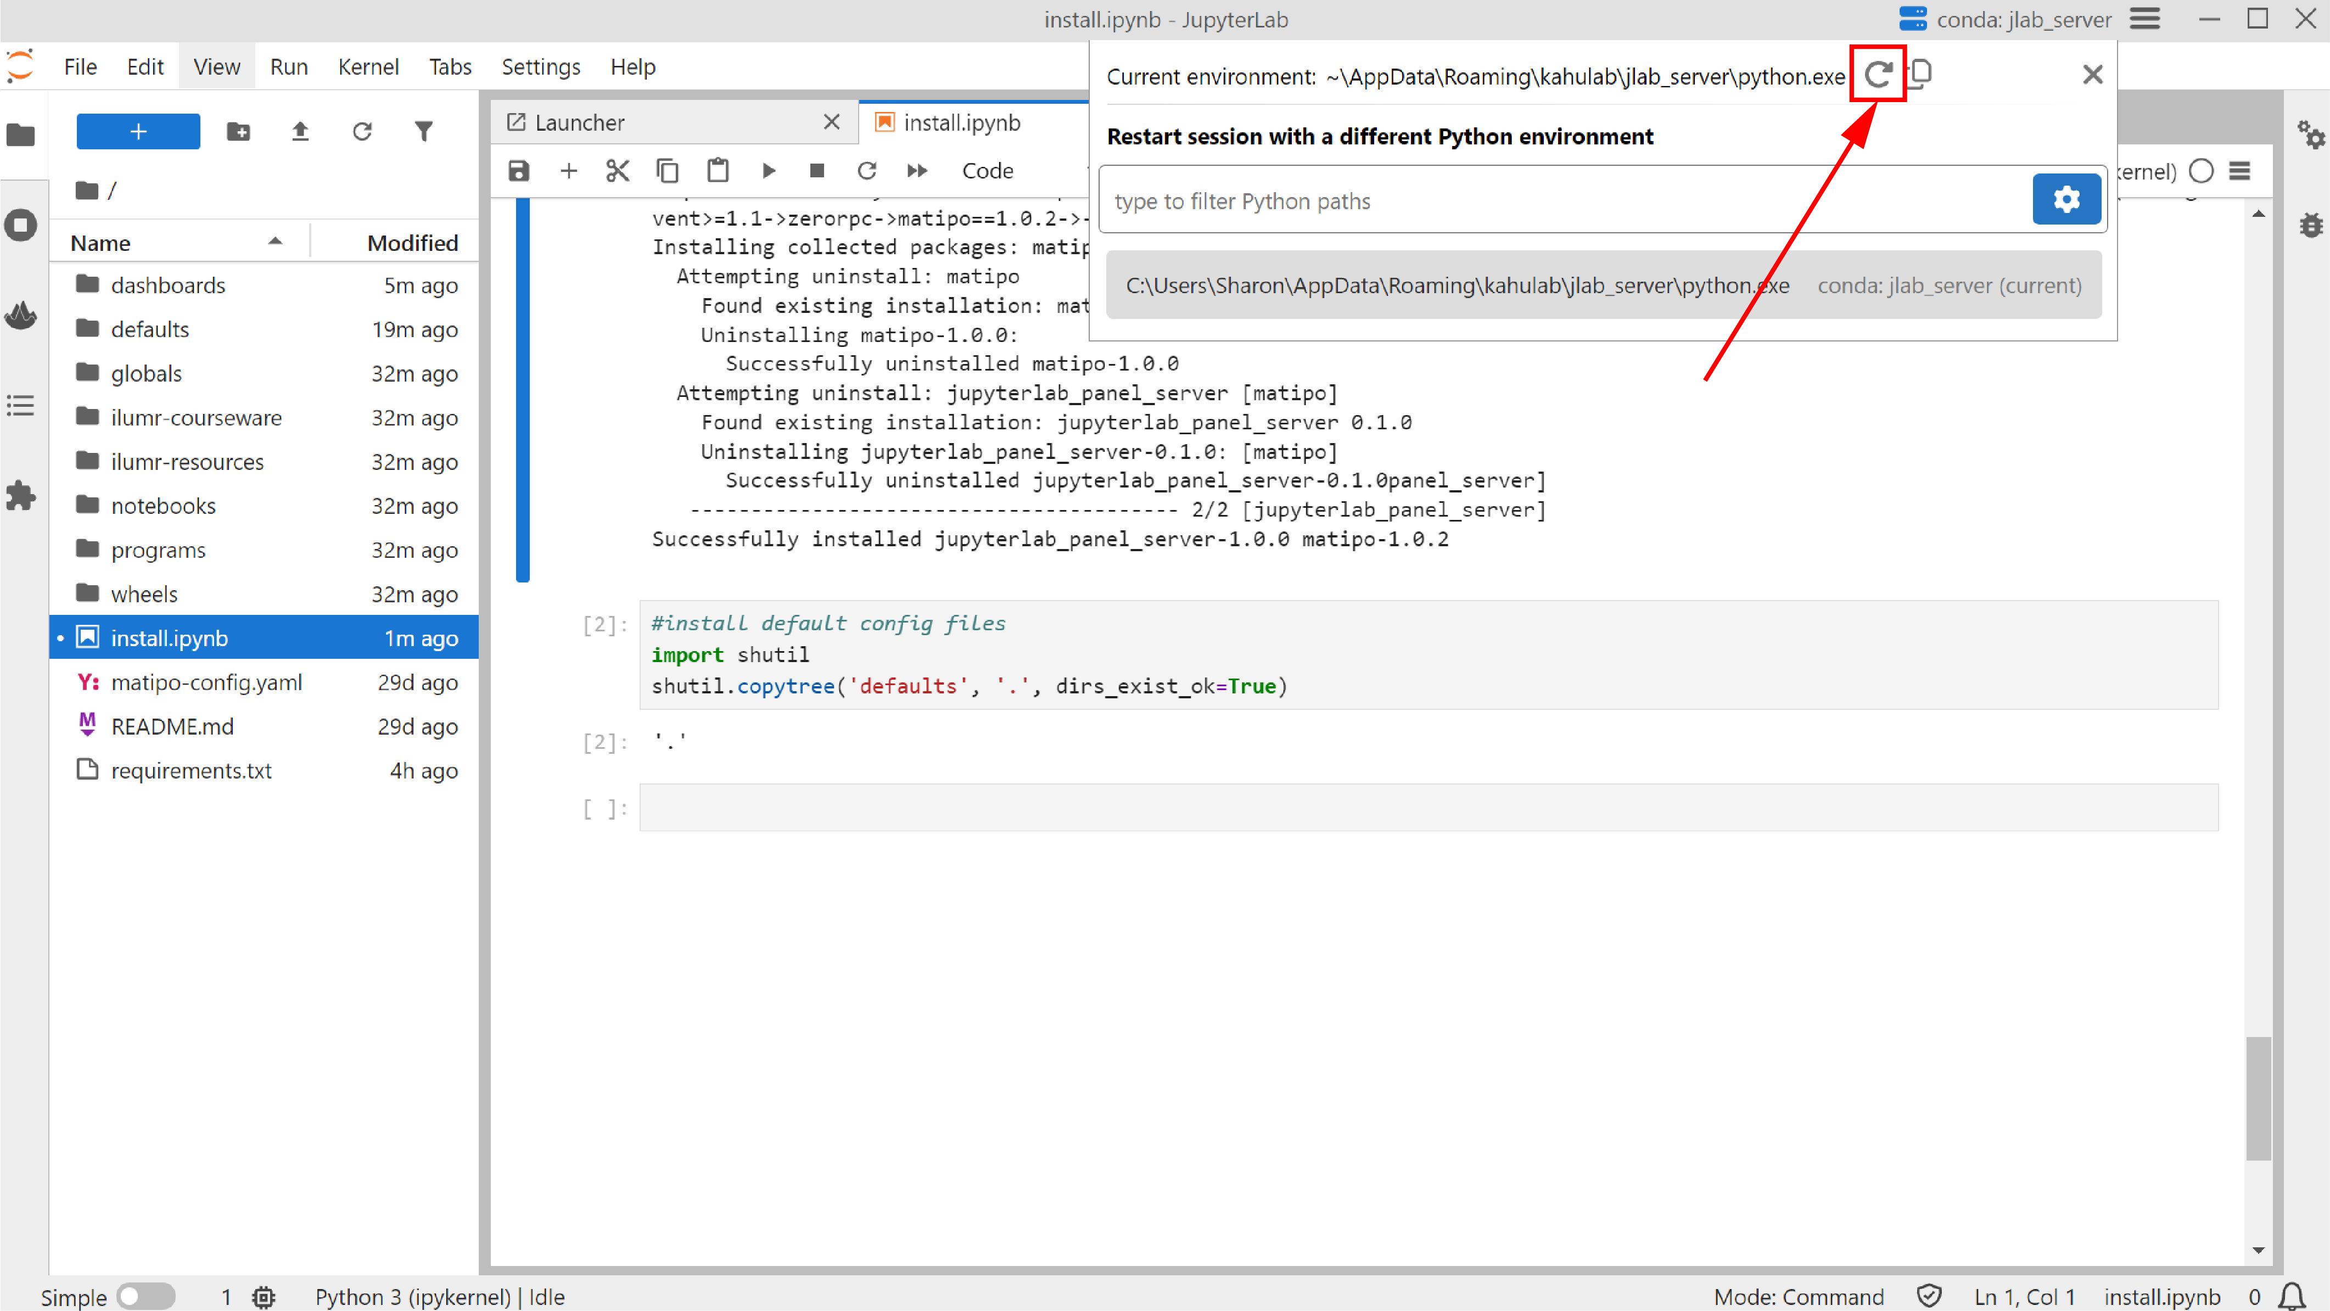The width and height of the screenshot is (2330, 1311).
Task: Cut the selected cell with scissors icon
Action: coord(618,171)
